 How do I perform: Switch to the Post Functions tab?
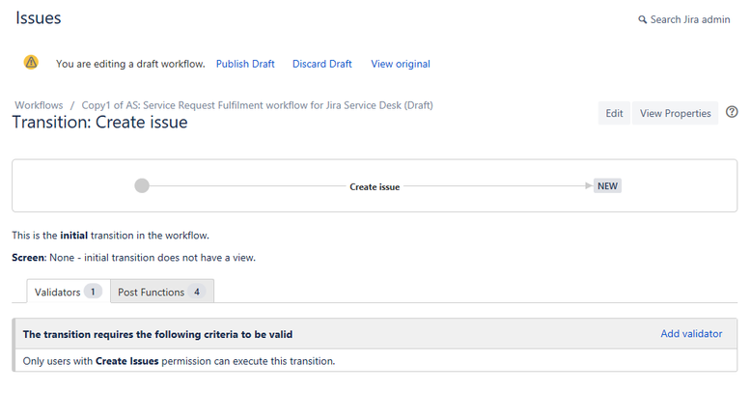(x=162, y=292)
